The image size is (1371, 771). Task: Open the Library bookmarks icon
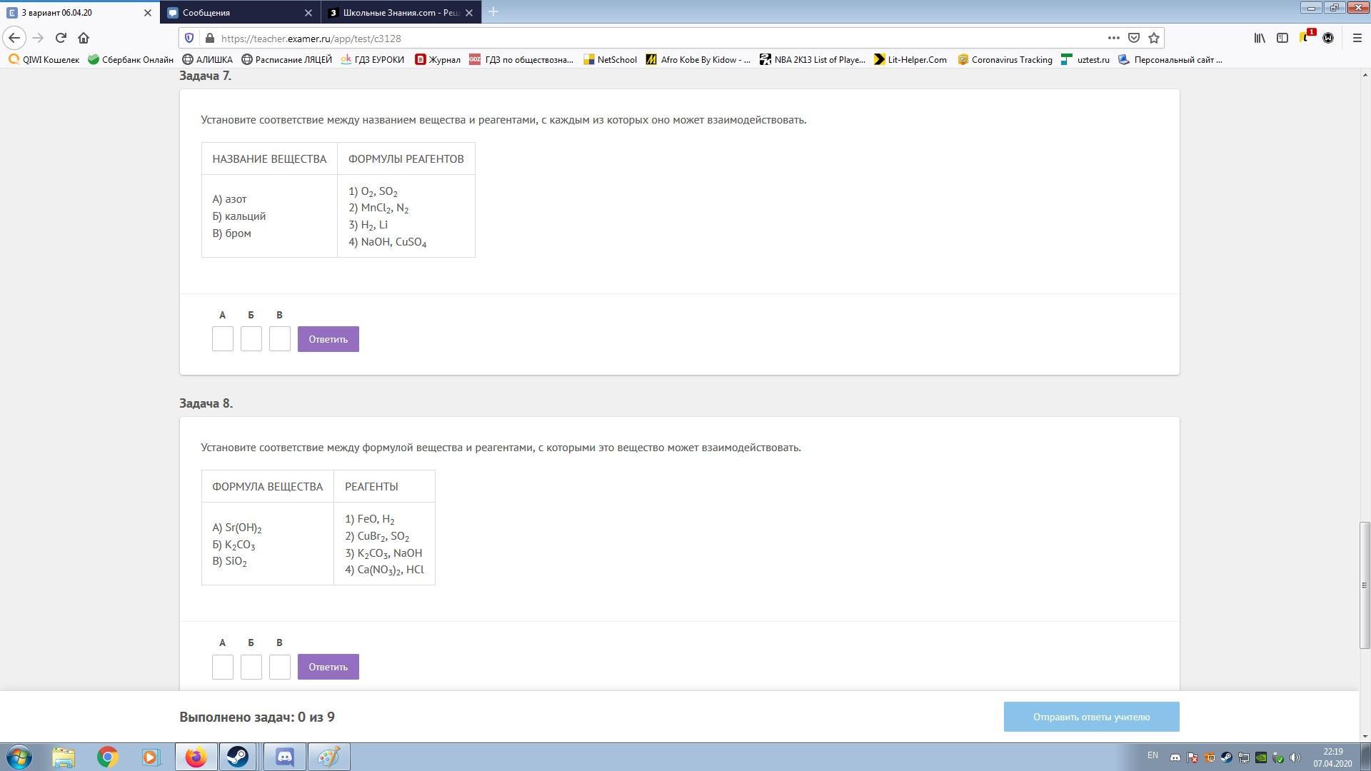coord(1260,38)
